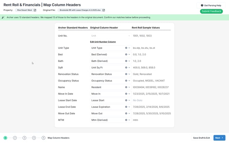Expand the Occupancy Status dropdown arrow

point(129,81)
